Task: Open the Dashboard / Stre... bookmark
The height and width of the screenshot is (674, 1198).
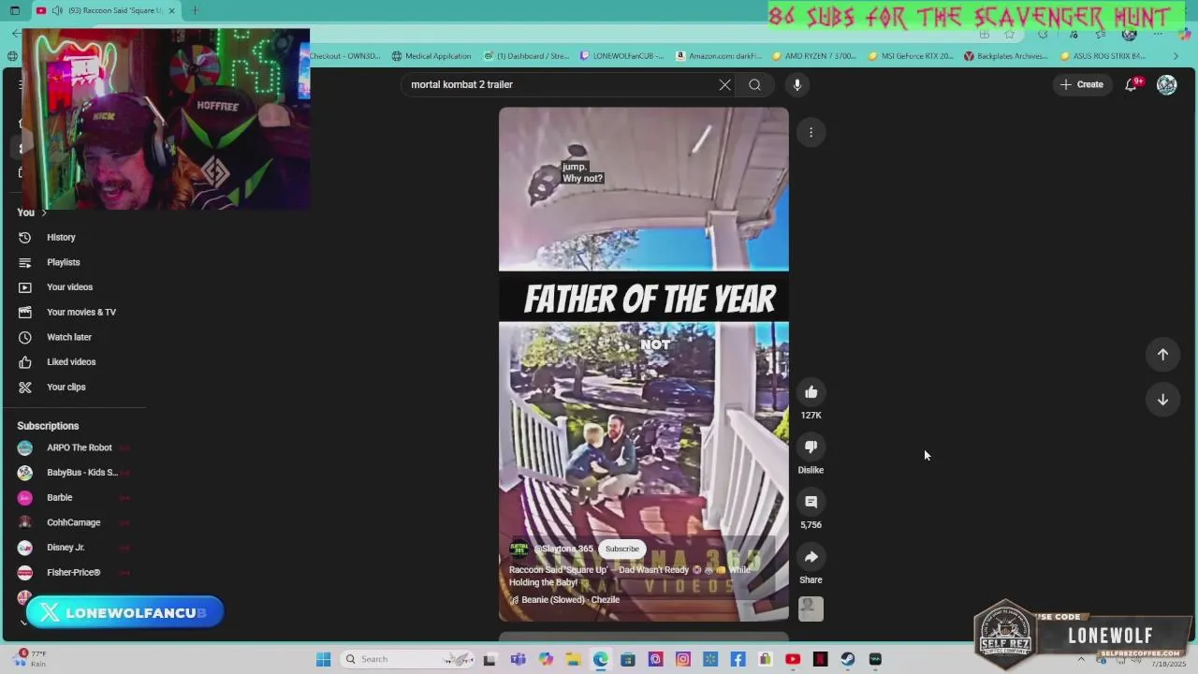Action: coord(526,56)
